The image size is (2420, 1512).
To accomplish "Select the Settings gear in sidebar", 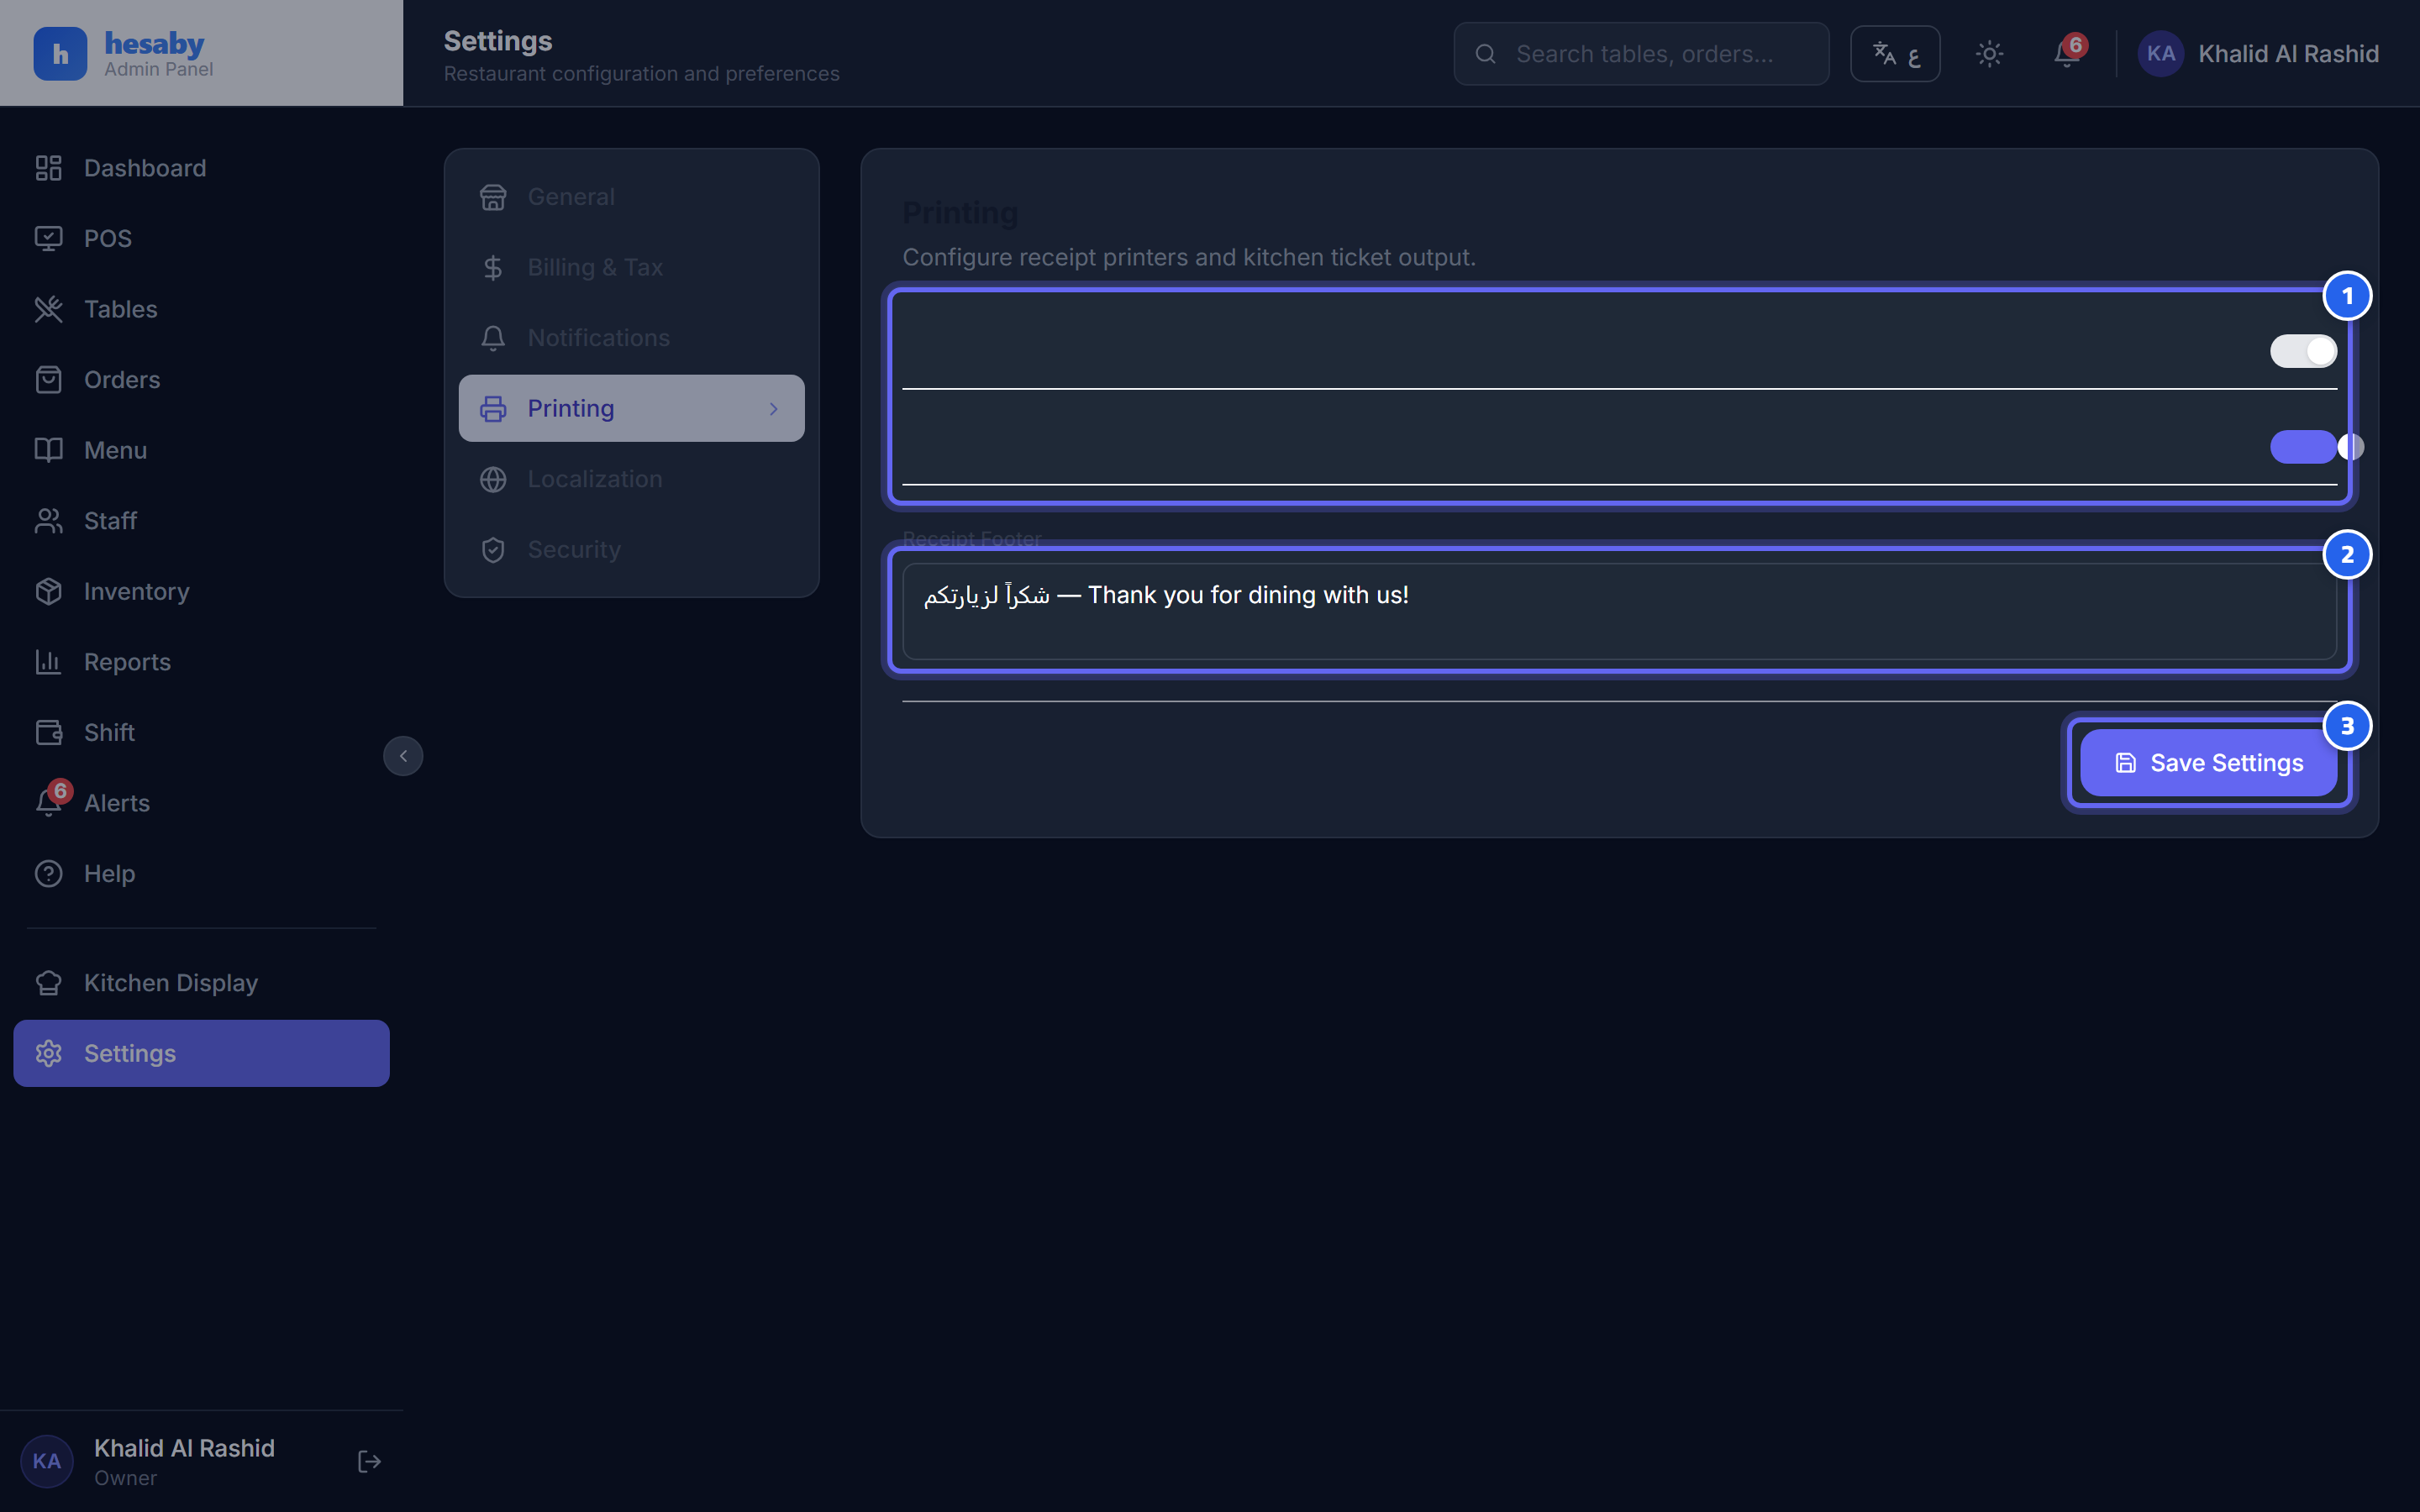I will [48, 1053].
